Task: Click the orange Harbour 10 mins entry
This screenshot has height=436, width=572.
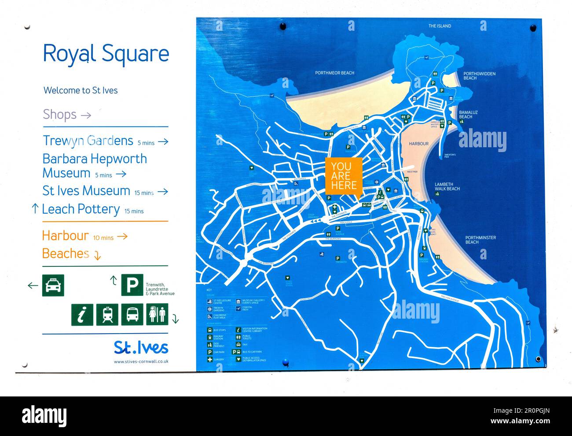Action: 85,236
